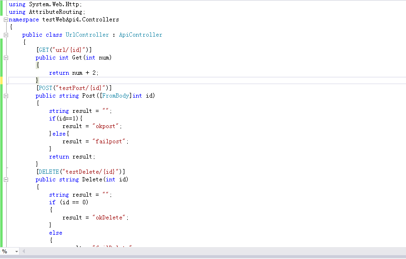Collapse the UrlController class outline

(6, 35)
